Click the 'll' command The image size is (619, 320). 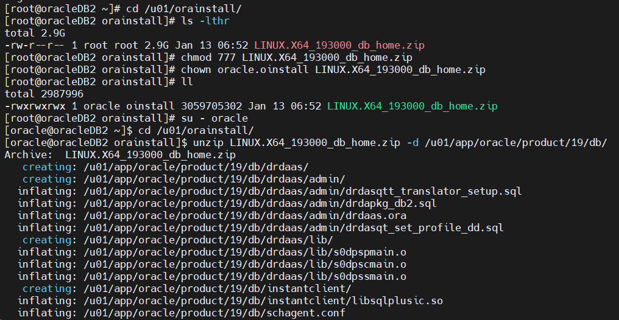coord(187,82)
